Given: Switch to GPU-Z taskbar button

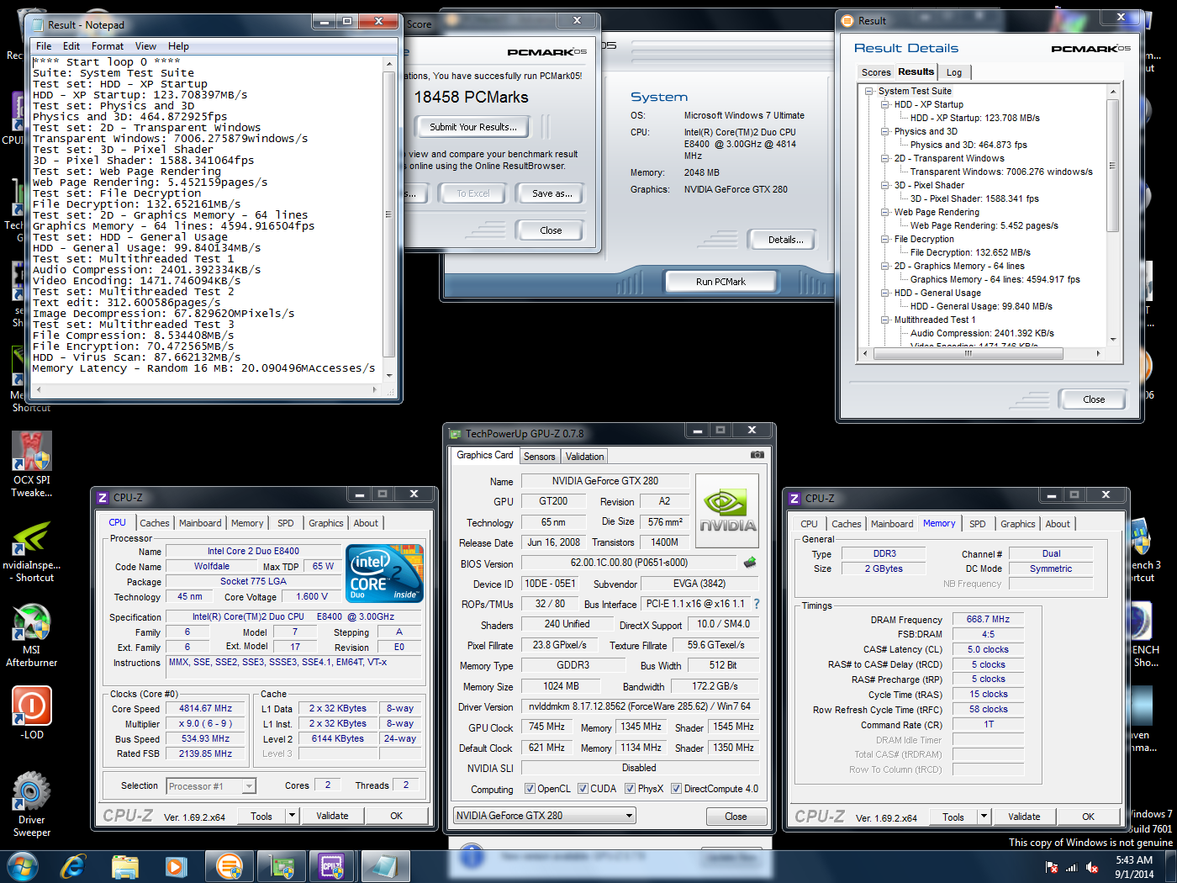Looking at the screenshot, I should coord(282,866).
